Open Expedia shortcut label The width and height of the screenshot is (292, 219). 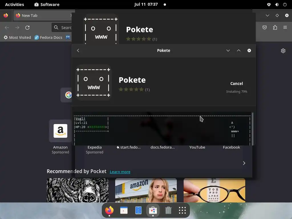point(95,147)
